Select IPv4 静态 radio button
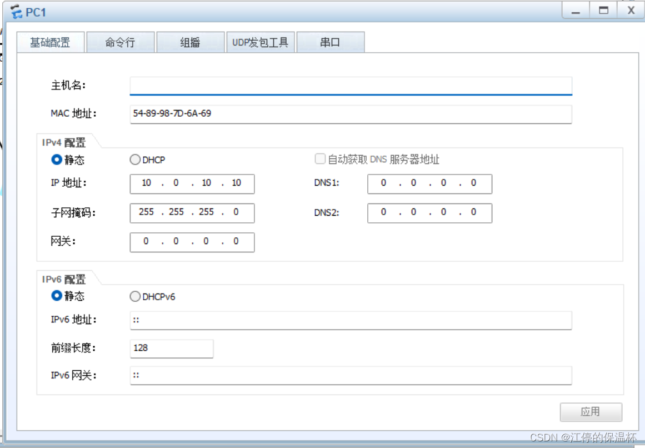Screen dimensions: 645x448 tap(57, 159)
